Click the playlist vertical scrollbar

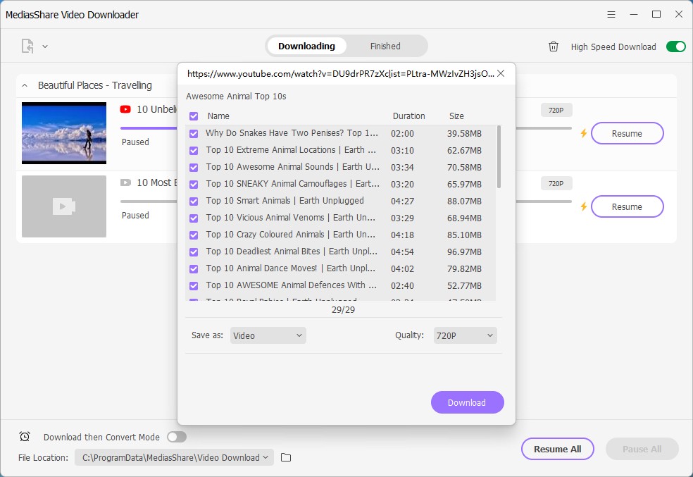pyautogui.click(x=499, y=156)
